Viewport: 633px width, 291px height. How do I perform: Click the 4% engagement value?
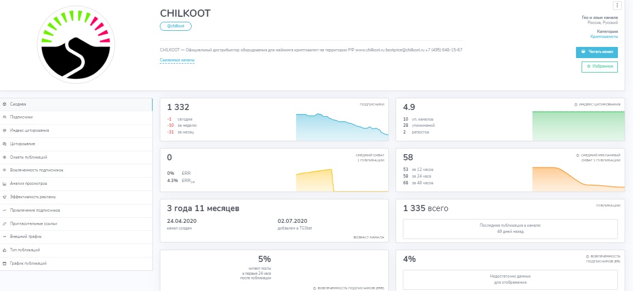click(410, 259)
